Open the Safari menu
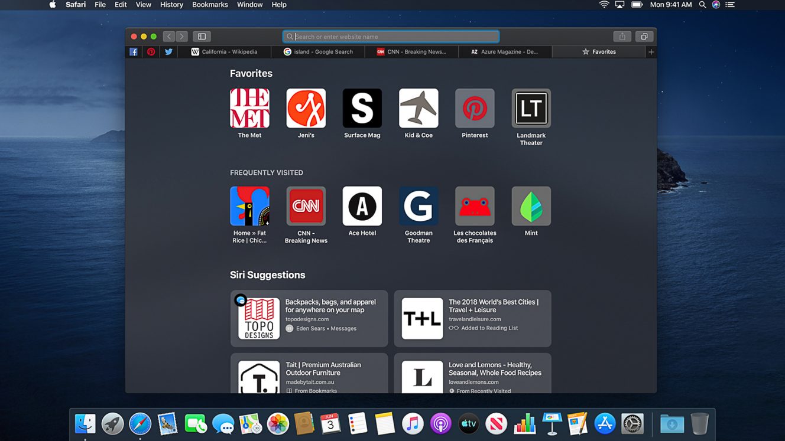 point(76,5)
